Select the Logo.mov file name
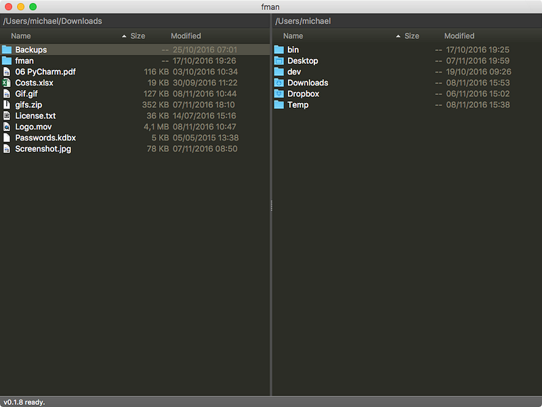 [33, 127]
